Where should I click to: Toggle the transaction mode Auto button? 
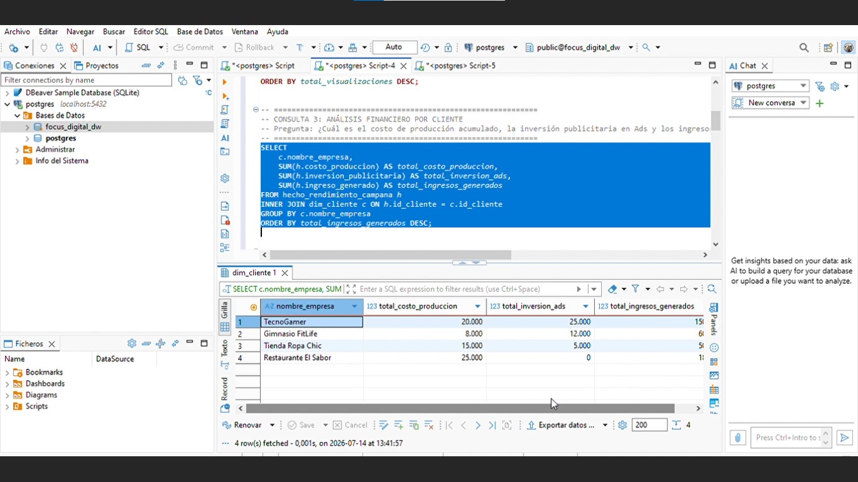point(394,48)
